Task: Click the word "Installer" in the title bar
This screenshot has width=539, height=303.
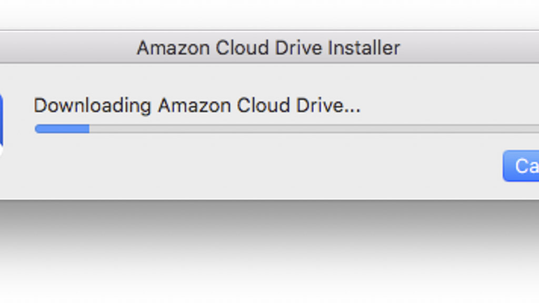Action: (364, 48)
